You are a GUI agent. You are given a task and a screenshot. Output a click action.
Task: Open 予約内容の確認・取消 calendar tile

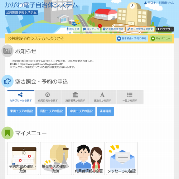coord(23,158)
